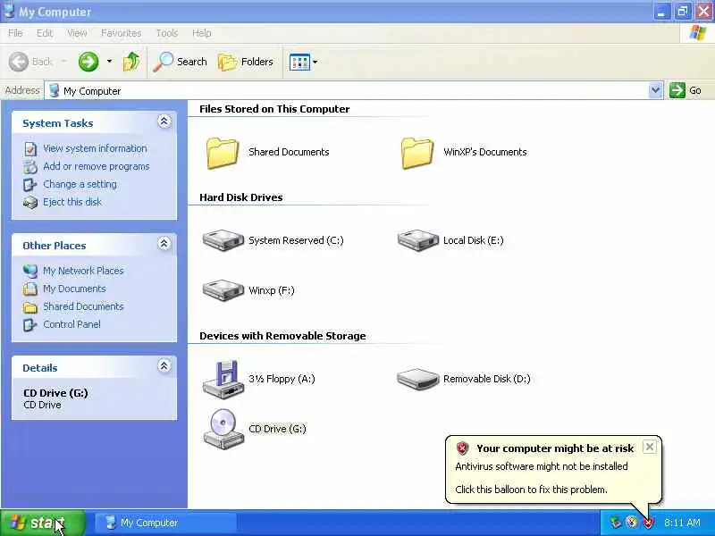Click Add or remove programs link
715x536 pixels.
tap(97, 166)
